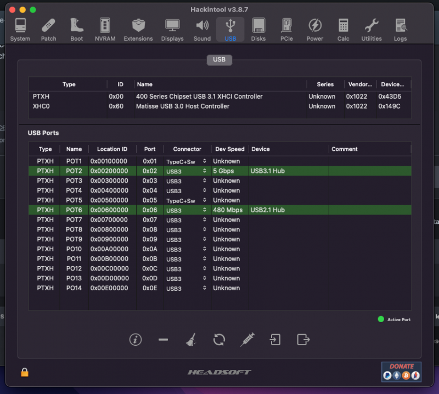Open connector dropdown for port POT2
This screenshot has height=394, width=439.
pyautogui.click(x=204, y=171)
